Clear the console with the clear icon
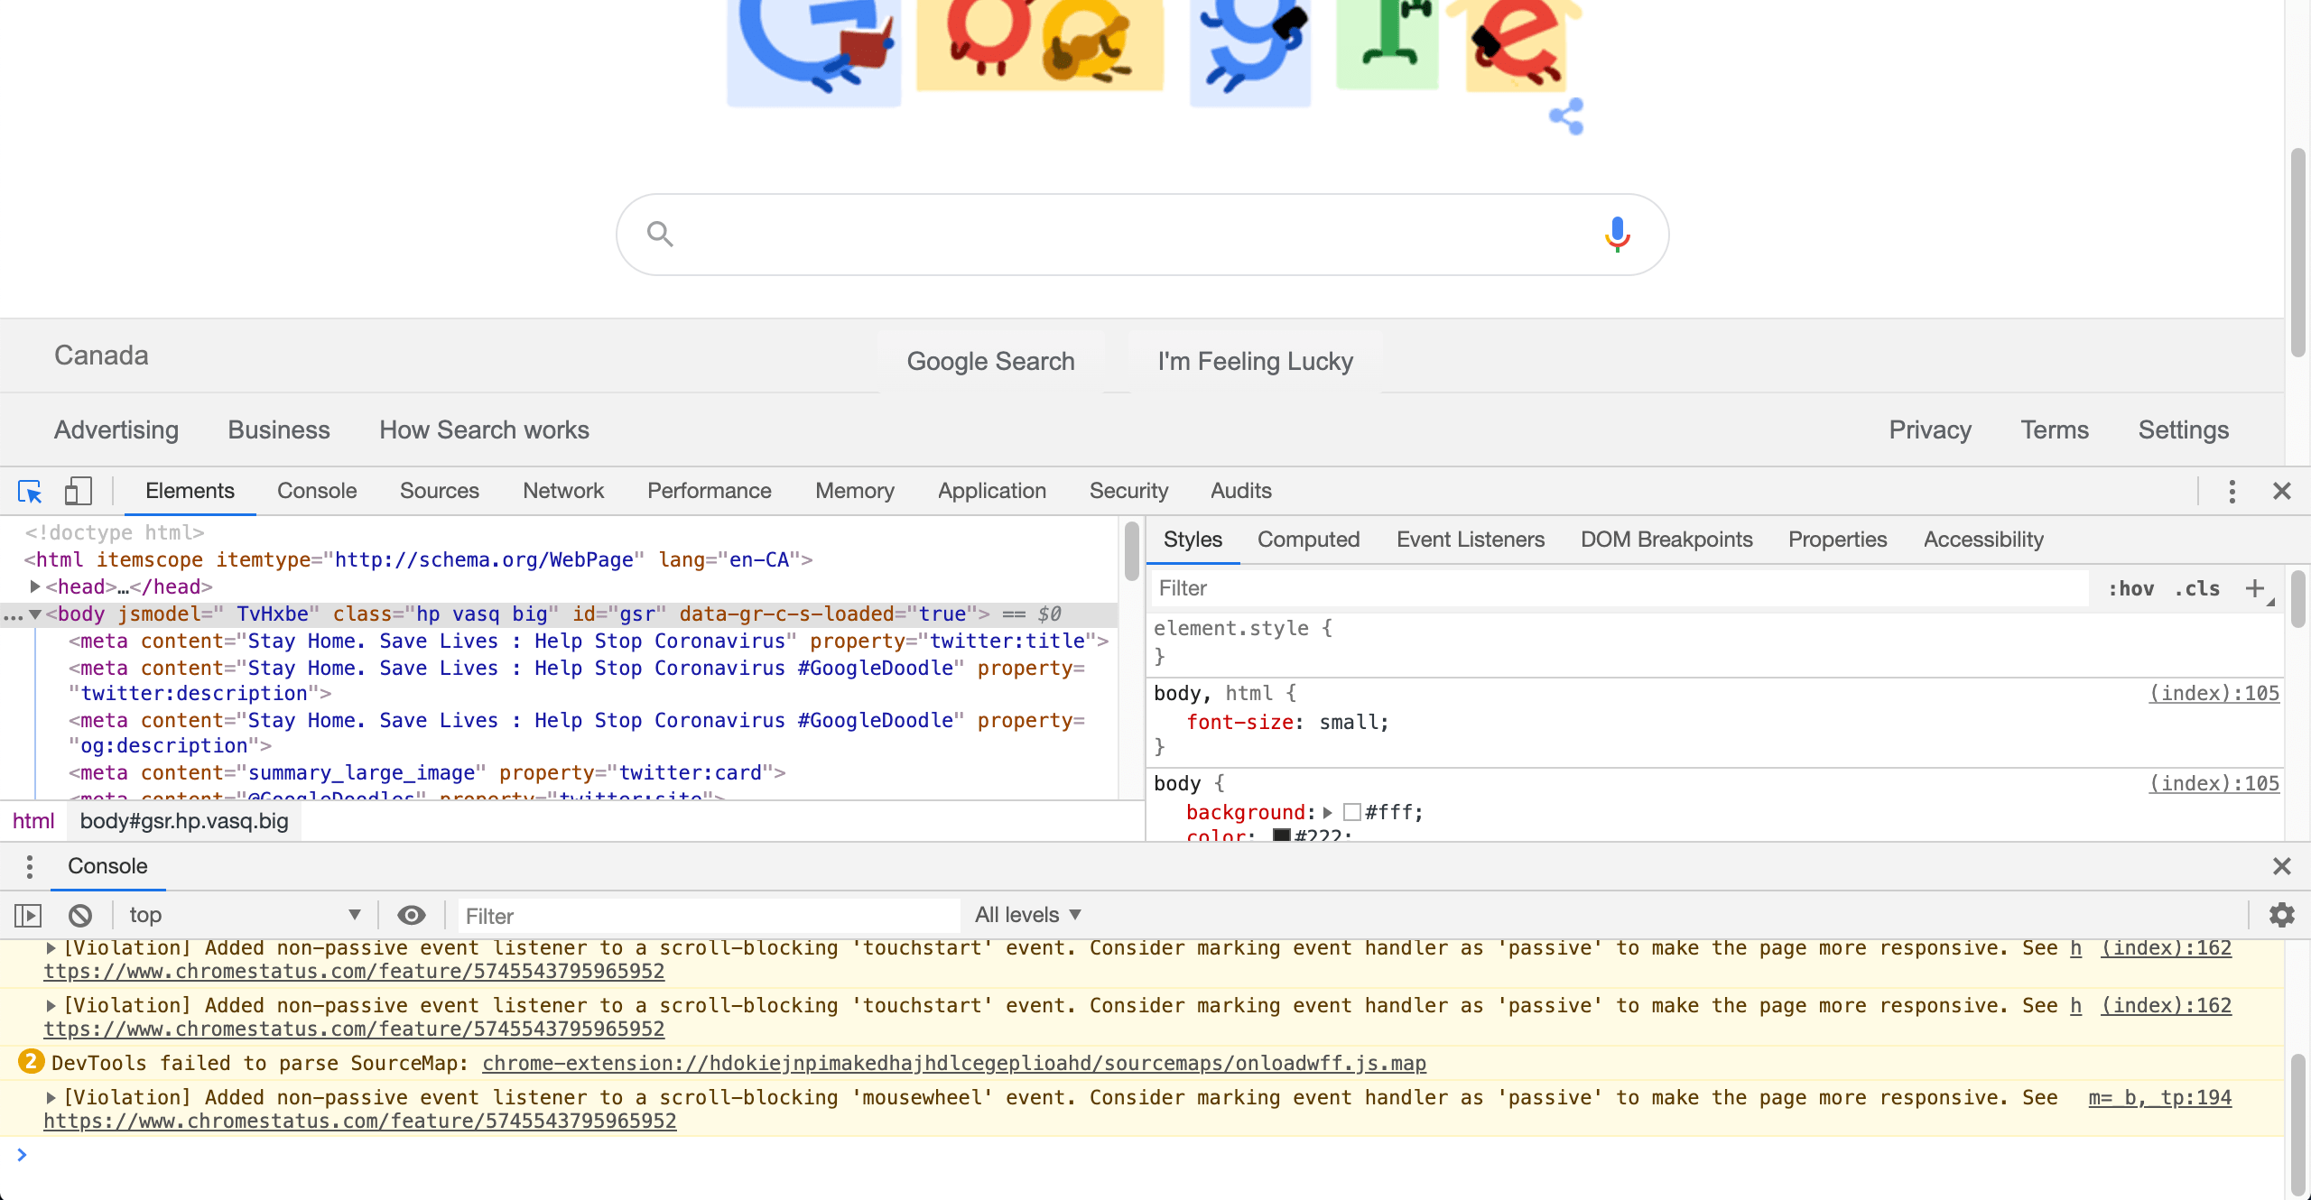Viewport: 2311px width, 1200px height. [80, 914]
